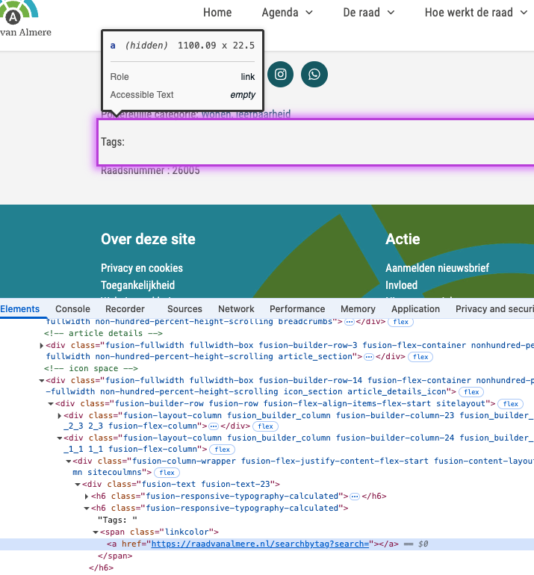The image size is (534, 575).
Task: Open Privacy and security DevTools tab
Action: tap(494, 309)
